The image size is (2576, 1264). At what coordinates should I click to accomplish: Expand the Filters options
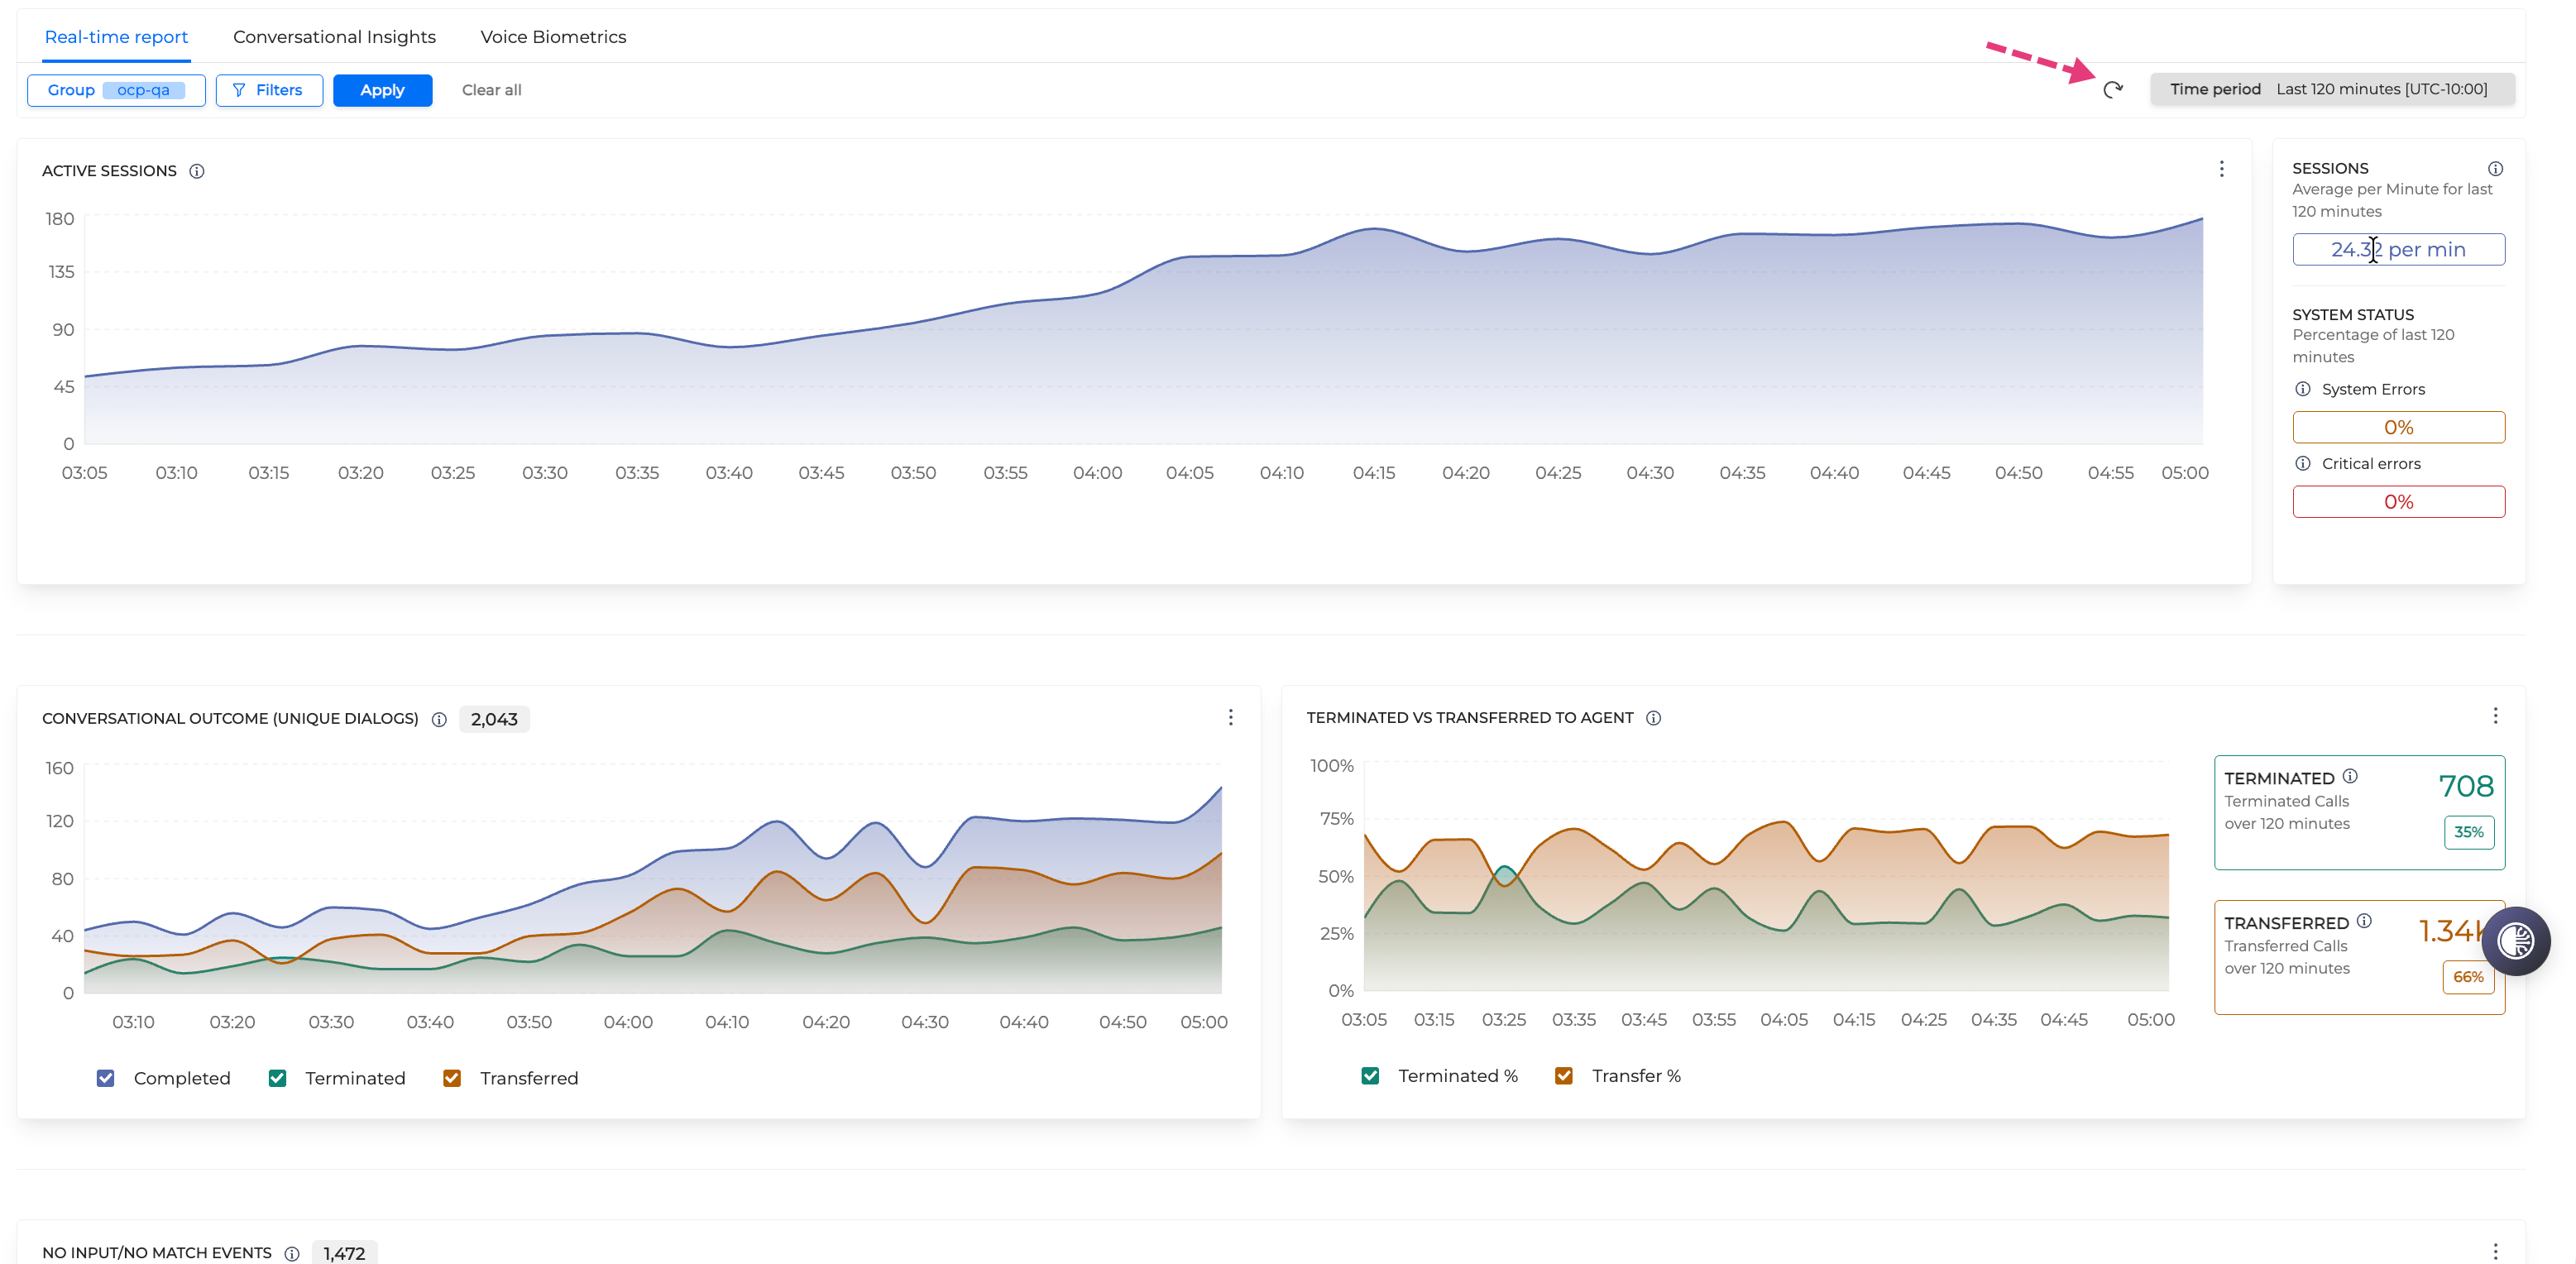point(269,90)
